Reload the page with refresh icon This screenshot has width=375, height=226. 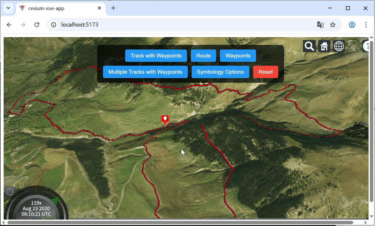(37, 25)
